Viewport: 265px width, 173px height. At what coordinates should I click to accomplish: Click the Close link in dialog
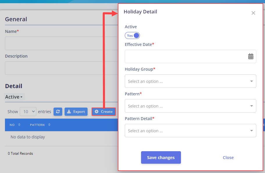tap(228, 158)
